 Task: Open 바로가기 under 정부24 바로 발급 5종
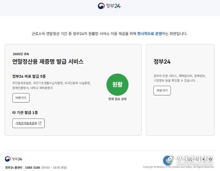[x=21, y=98]
